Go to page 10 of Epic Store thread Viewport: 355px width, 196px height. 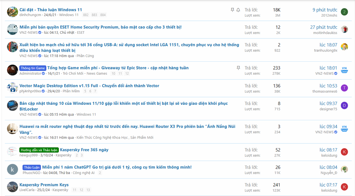(113, 74)
